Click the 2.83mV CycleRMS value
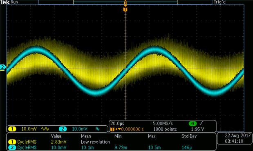The width and height of the screenshot is (253, 151). [x=58, y=142]
